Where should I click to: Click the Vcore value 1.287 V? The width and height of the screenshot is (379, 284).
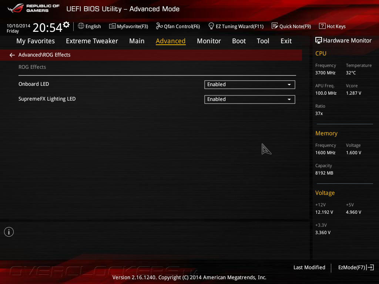(353, 93)
